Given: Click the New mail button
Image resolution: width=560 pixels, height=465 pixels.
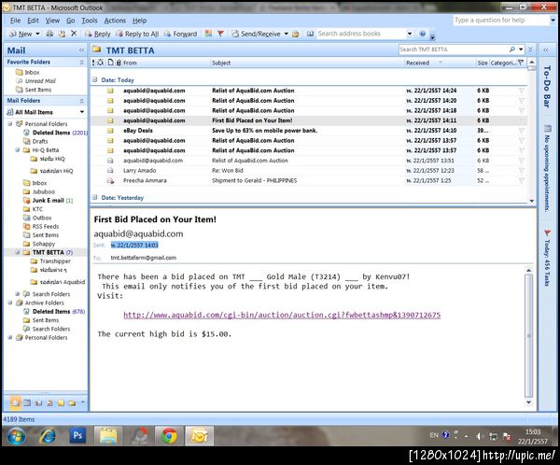Looking at the screenshot, I should 21,34.
